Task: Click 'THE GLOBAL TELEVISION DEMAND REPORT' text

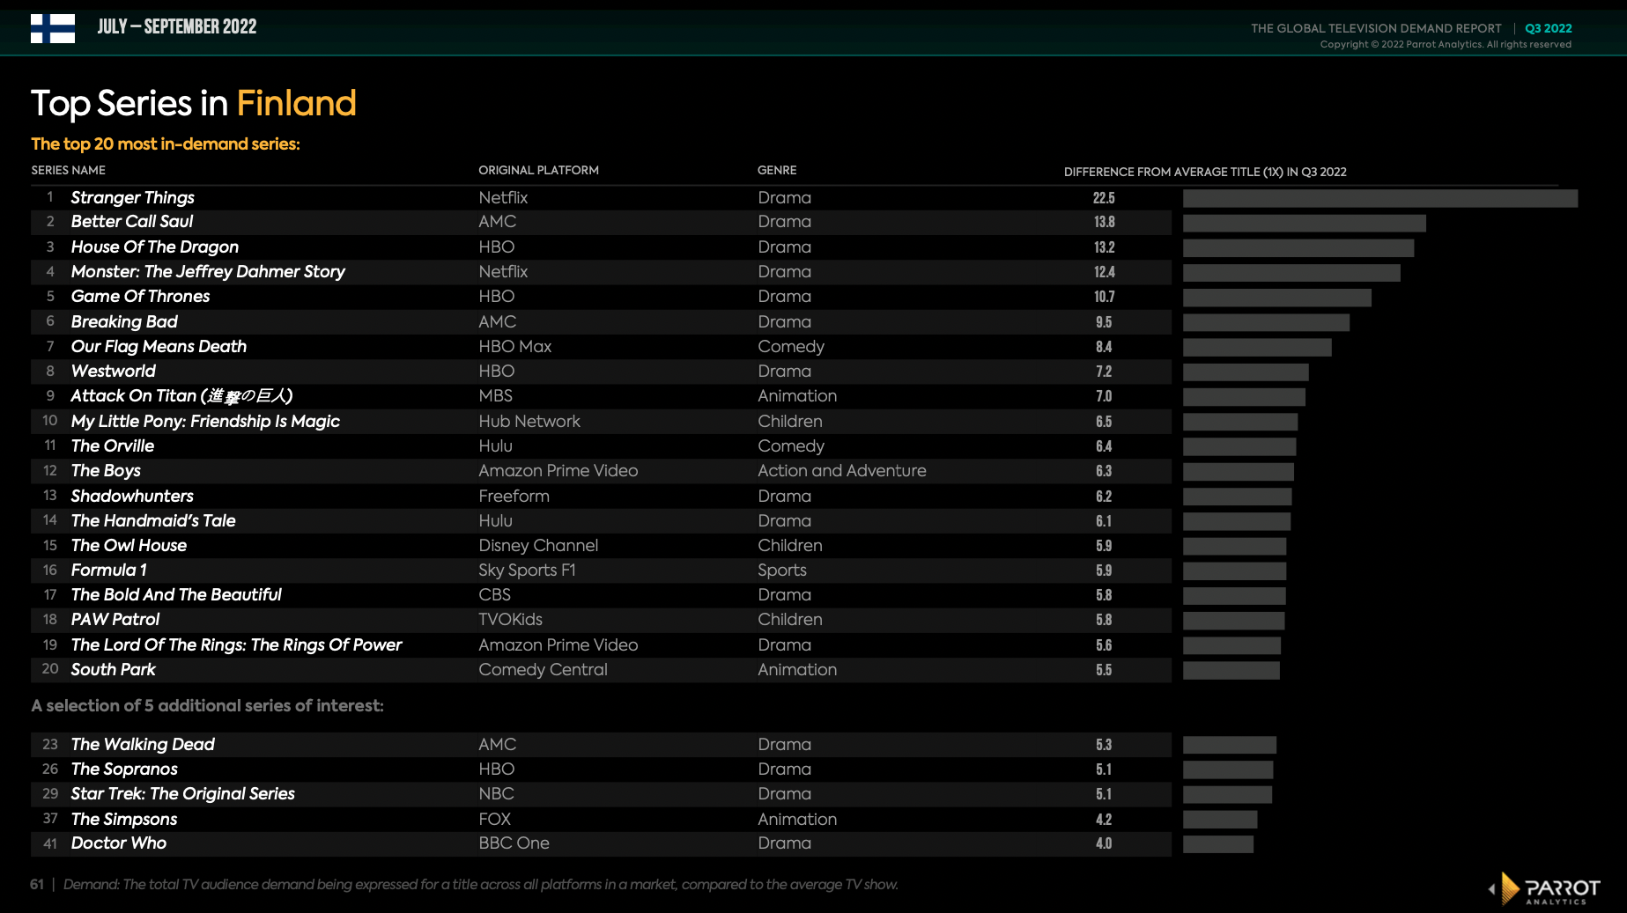Action: pyautogui.click(x=1376, y=28)
